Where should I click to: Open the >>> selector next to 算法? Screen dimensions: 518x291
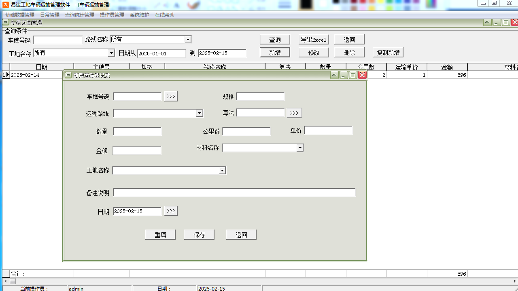coord(294,113)
